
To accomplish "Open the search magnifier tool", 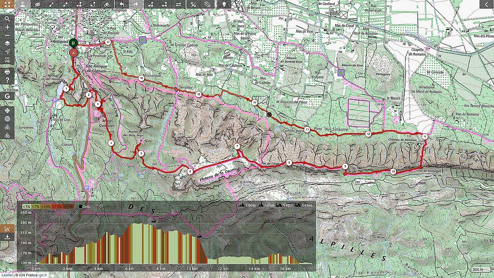I will point(7,19).
